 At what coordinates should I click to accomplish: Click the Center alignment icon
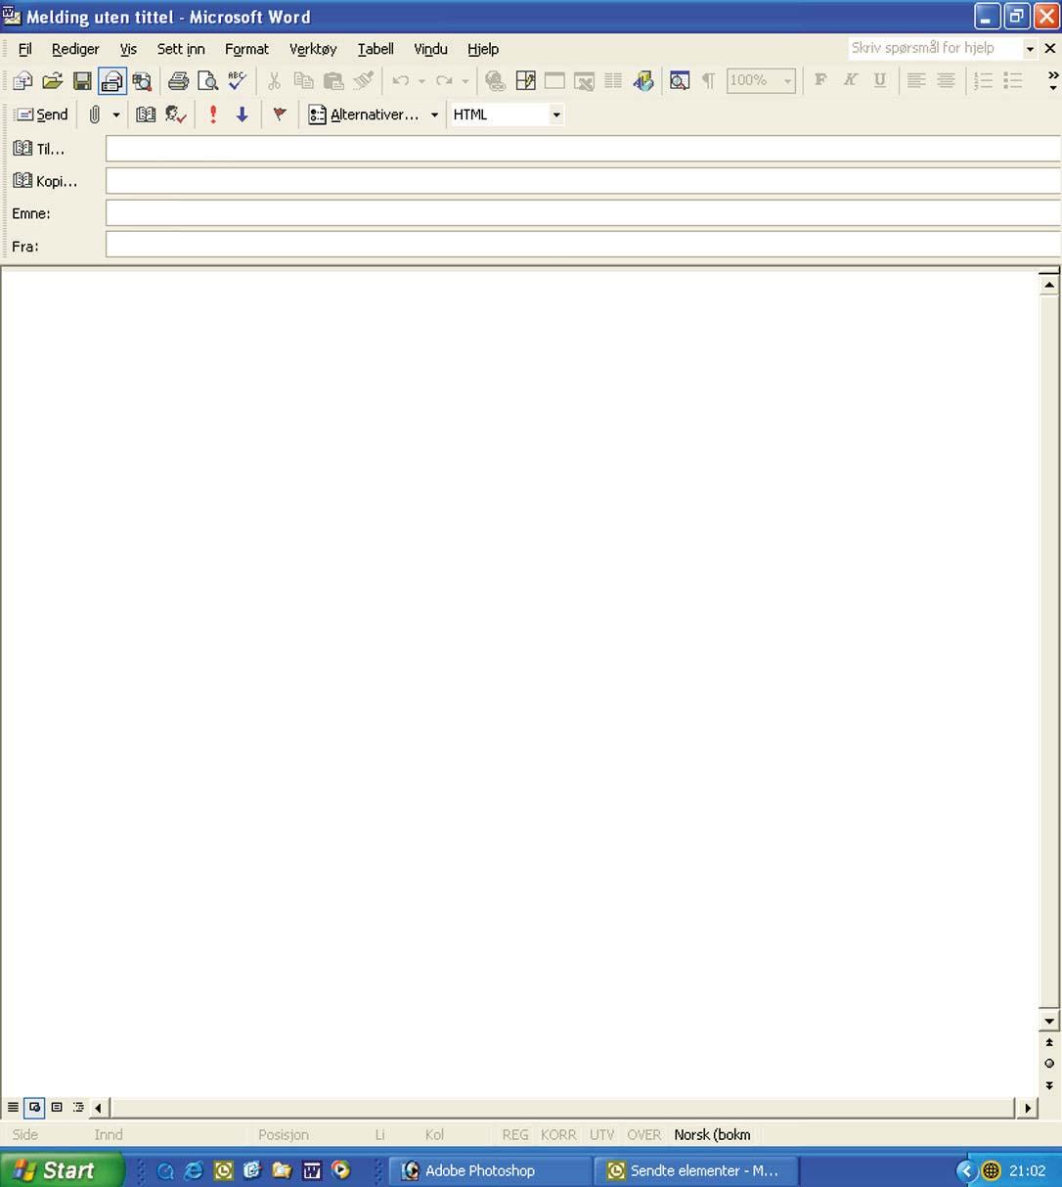point(947,81)
